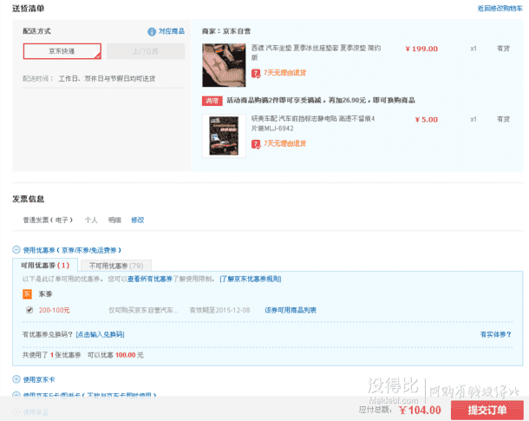Viewport: 529px width, 421px height.
Task: Click the car sticker product title MLJ-6942
Action: pyautogui.click(x=313, y=123)
